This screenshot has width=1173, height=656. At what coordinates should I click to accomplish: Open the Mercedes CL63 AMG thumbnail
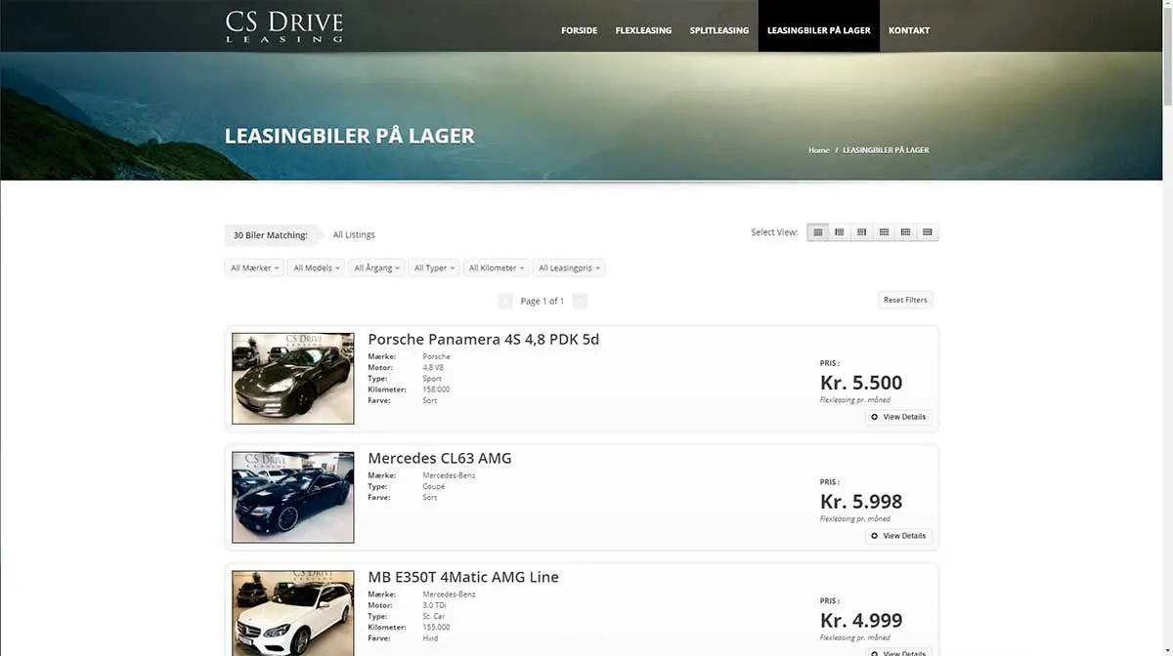[x=293, y=497]
